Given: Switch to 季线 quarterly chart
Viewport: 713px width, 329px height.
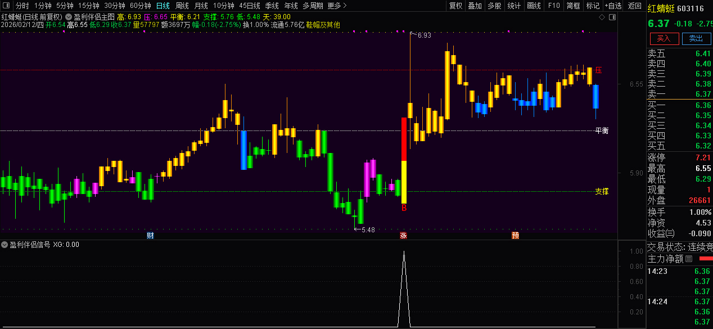Looking at the screenshot, I should [x=272, y=6].
